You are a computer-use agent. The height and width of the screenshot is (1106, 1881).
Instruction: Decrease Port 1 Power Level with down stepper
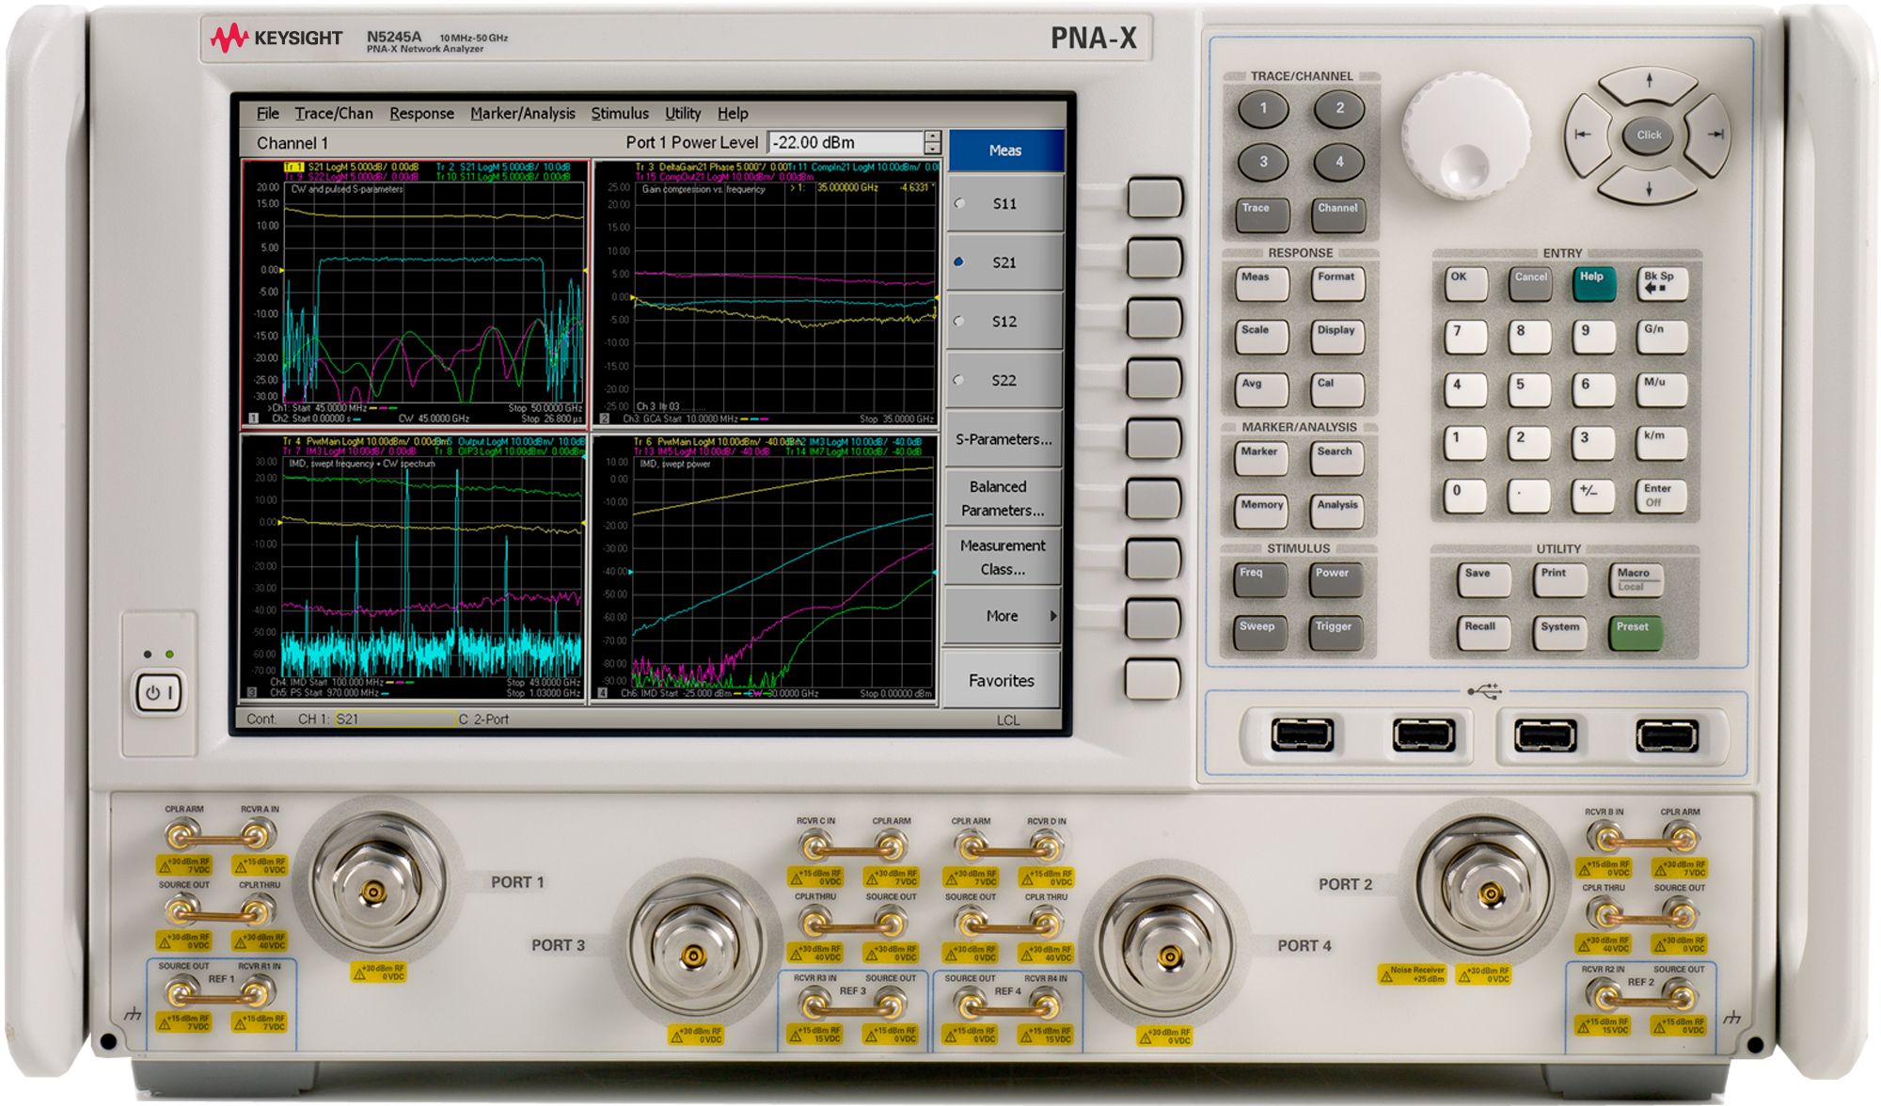point(932,149)
